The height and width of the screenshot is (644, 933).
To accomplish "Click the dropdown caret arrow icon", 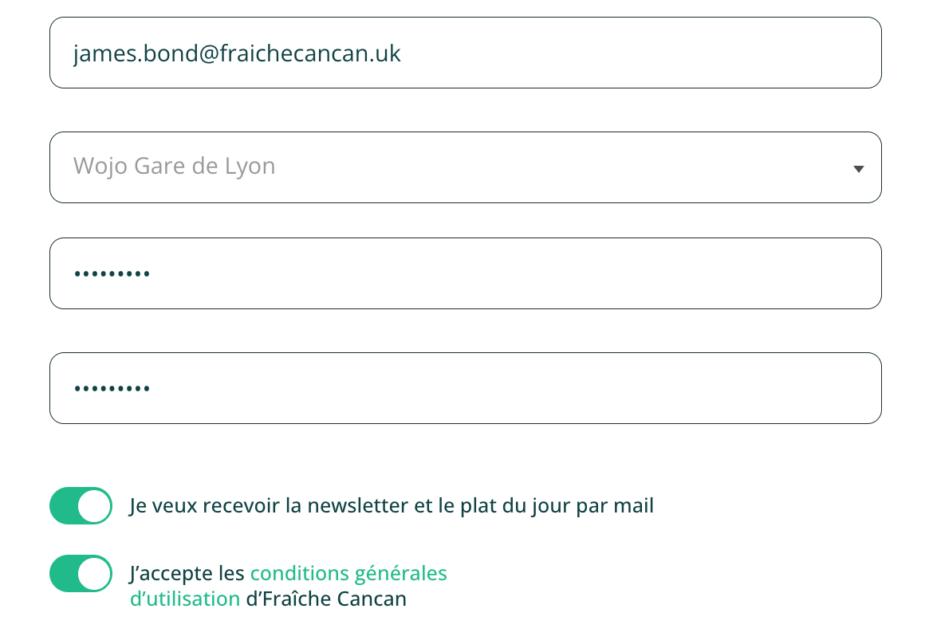I will click(858, 169).
